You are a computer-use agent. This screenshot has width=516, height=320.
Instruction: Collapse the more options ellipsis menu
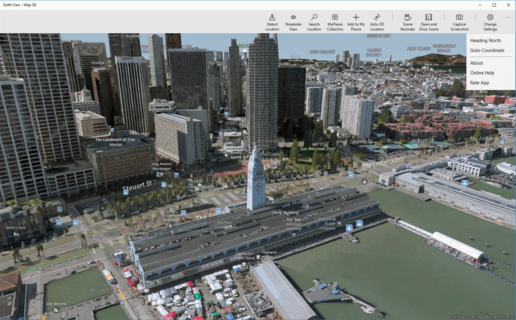coord(508,17)
